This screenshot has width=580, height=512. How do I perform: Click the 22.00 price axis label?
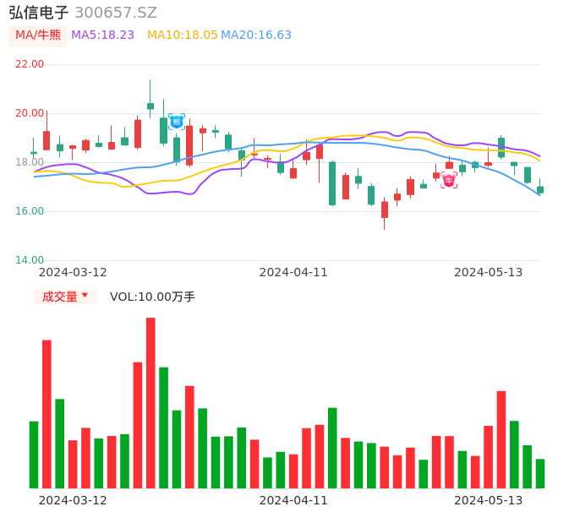click(30, 64)
